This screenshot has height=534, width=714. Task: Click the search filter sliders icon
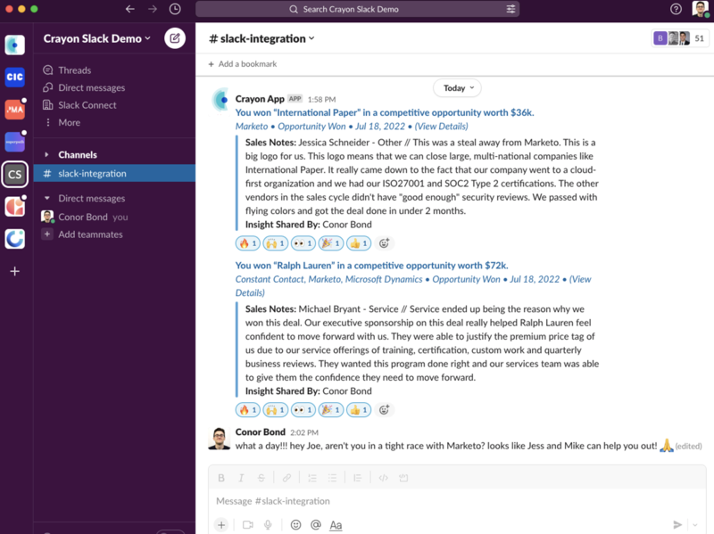(x=511, y=9)
